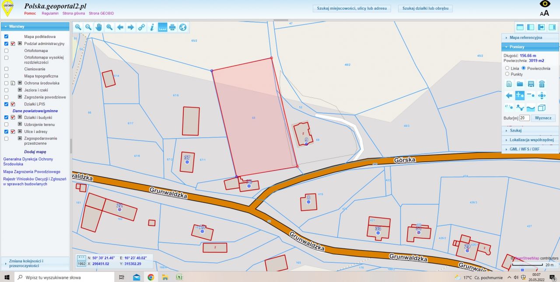
Task: Click the Wyznacz buffer button
Action: coord(544,118)
